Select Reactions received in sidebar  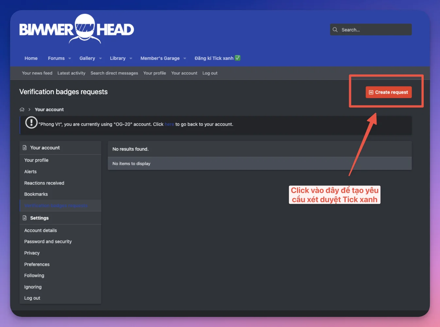pyautogui.click(x=44, y=183)
